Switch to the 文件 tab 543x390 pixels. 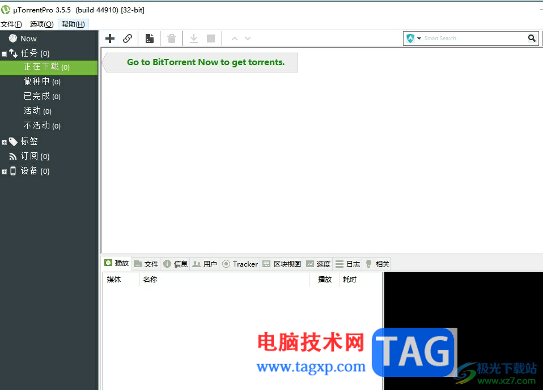pyautogui.click(x=146, y=264)
